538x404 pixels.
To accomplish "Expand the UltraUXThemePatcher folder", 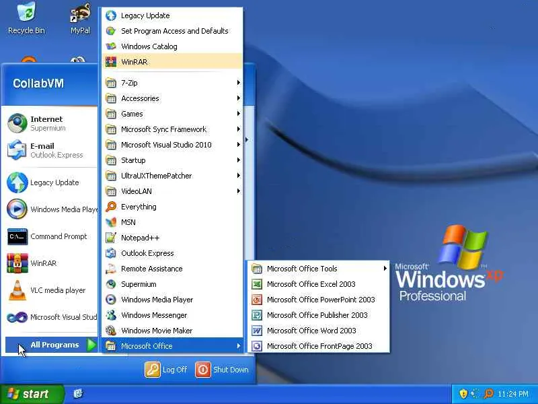I will click(x=172, y=176).
